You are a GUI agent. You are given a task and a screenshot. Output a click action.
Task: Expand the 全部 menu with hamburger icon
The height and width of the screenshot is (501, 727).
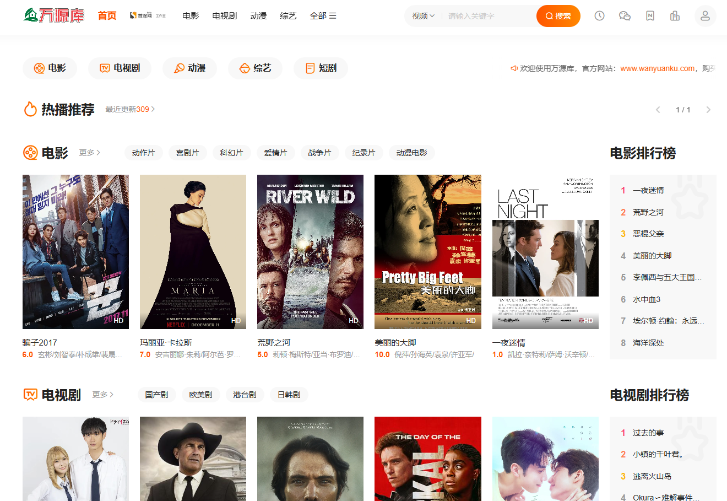tap(323, 16)
